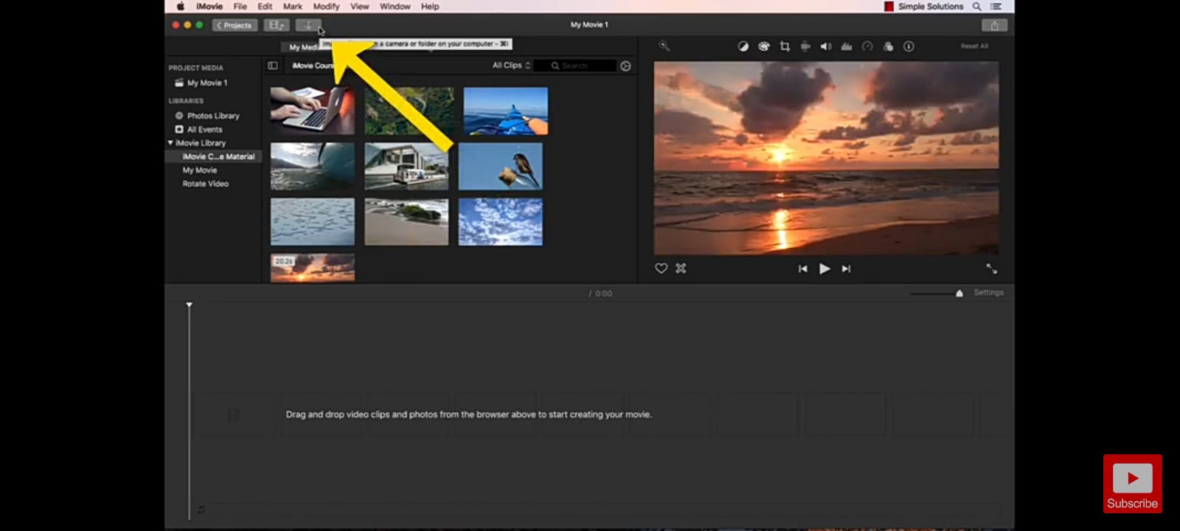This screenshot has width=1180, height=531.
Task: Open browser appearance settings gear
Action: tap(625, 66)
